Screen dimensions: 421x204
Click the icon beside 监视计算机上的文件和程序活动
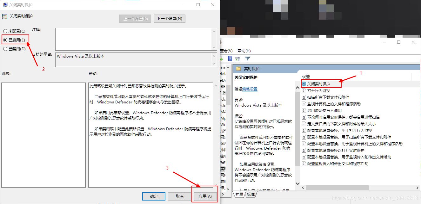click(304, 104)
